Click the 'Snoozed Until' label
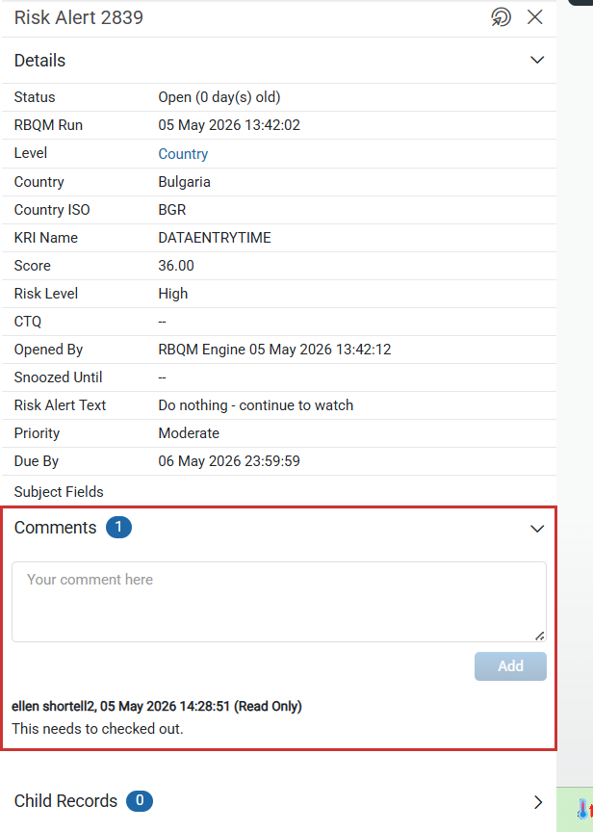The height and width of the screenshot is (832, 593). click(x=59, y=377)
